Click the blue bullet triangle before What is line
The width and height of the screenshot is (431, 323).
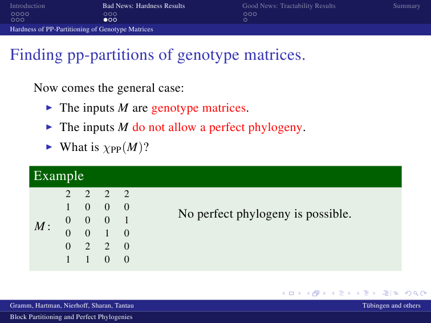point(49,147)
